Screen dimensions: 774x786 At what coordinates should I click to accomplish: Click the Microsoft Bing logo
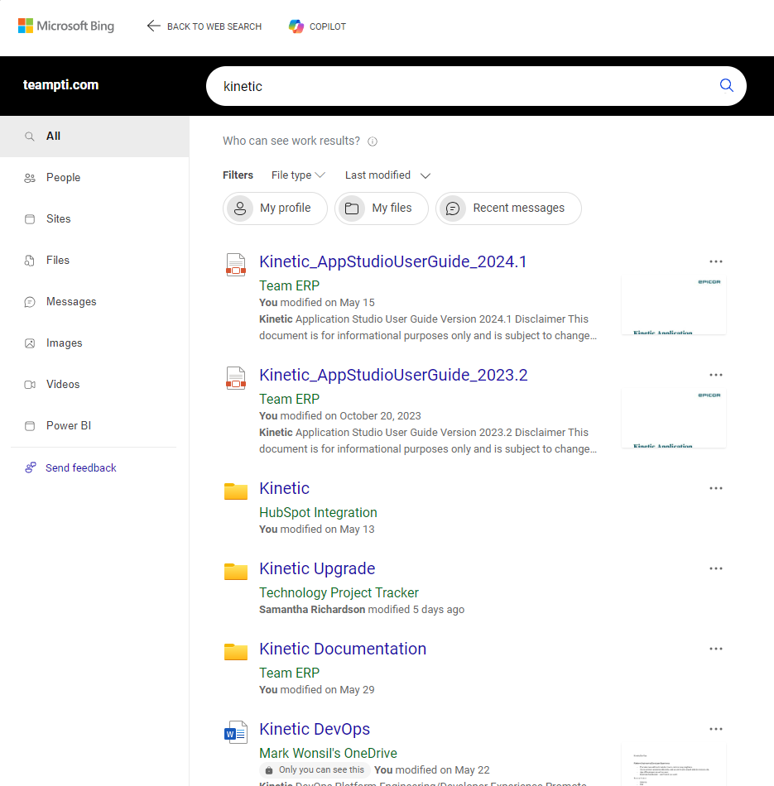point(65,26)
